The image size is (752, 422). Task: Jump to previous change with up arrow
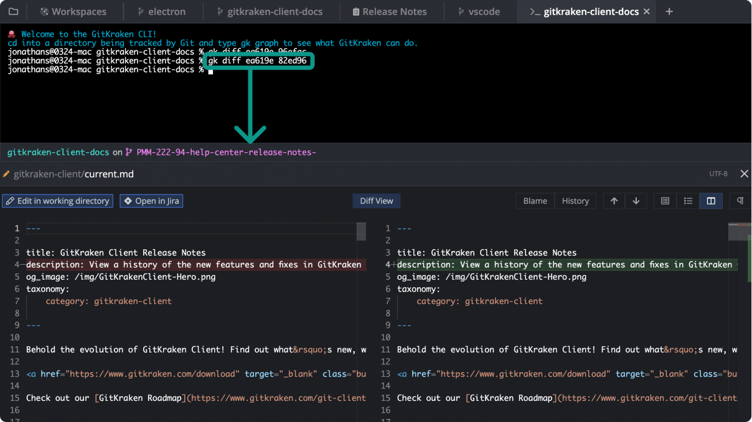click(x=614, y=201)
